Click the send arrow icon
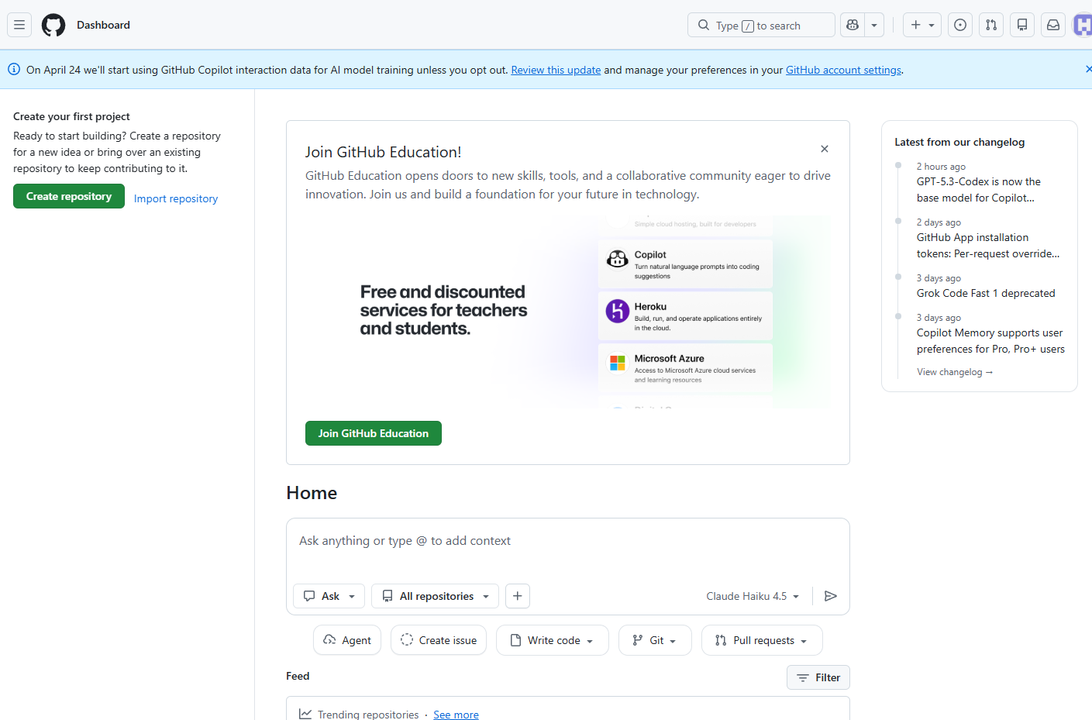This screenshot has height=720, width=1092. [x=831, y=596]
